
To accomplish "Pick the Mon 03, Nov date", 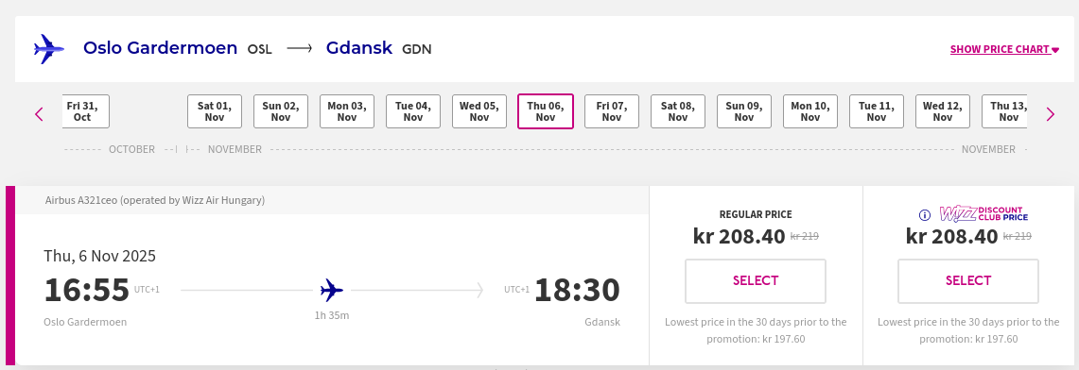I will coord(347,111).
